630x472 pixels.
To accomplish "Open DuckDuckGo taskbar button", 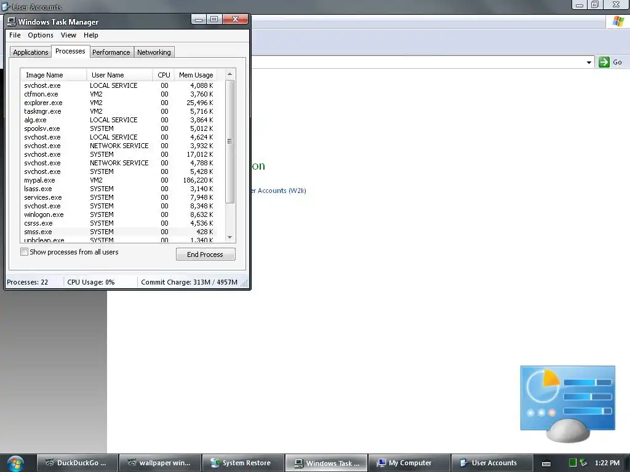I will (78, 463).
